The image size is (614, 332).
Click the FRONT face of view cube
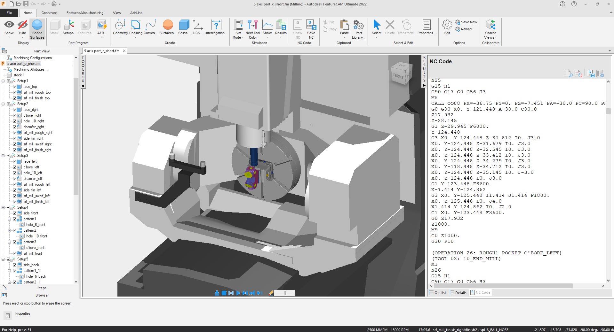(x=398, y=76)
